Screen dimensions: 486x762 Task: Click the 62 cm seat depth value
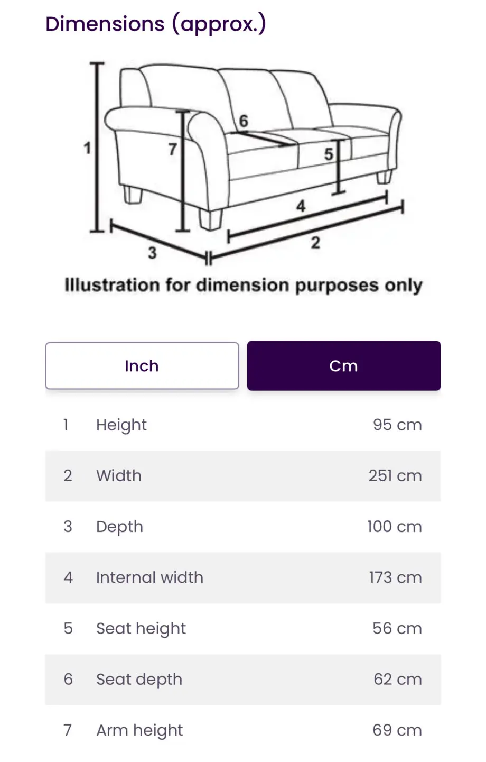398,680
